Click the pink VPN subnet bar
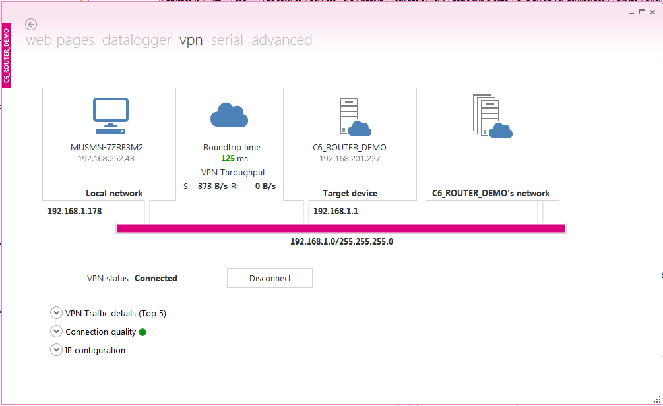This screenshot has height=406, width=663. coord(341,229)
